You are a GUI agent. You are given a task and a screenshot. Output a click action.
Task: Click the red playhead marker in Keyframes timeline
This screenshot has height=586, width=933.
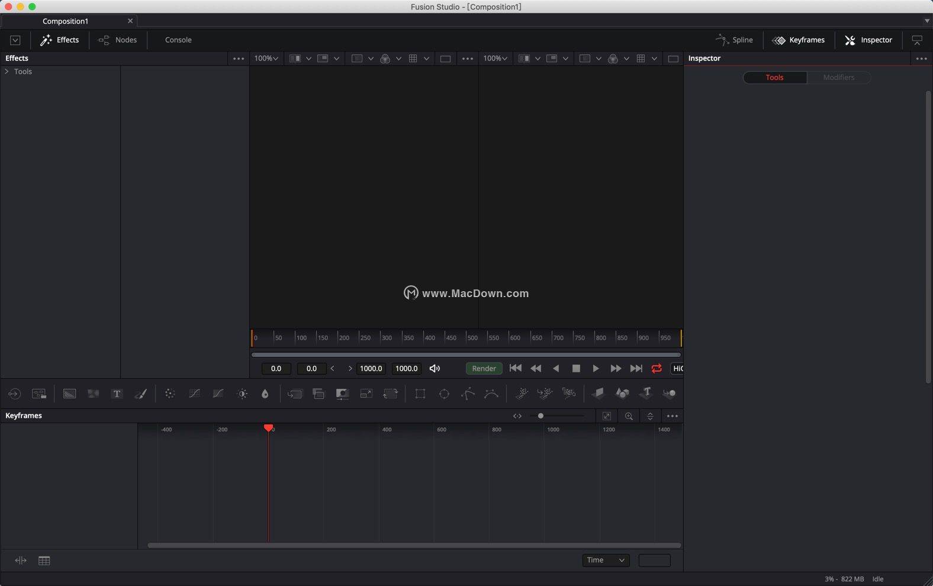click(269, 428)
